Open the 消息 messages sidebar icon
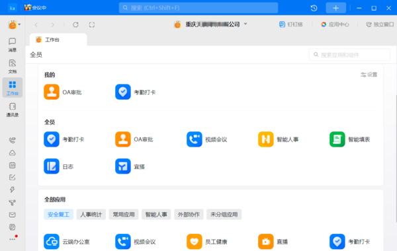Screen dimensions: 397x251 click(12, 44)
